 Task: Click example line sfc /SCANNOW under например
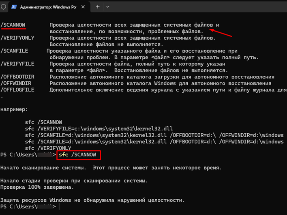(43, 122)
